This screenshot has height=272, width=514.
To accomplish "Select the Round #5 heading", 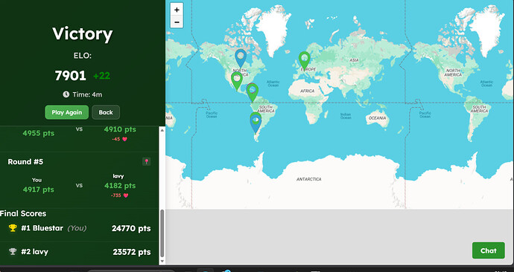I will click(x=25, y=161).
